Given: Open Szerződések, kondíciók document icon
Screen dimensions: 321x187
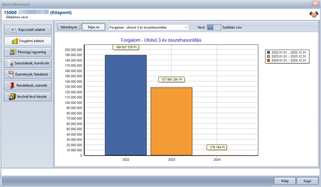Looking at the screenshot, I should 10,63.
